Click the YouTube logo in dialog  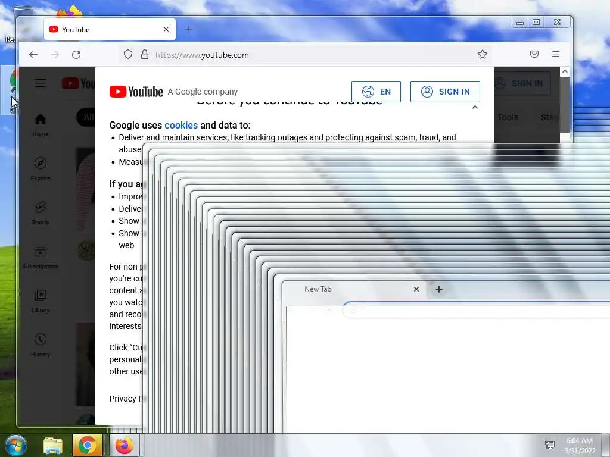136,92
